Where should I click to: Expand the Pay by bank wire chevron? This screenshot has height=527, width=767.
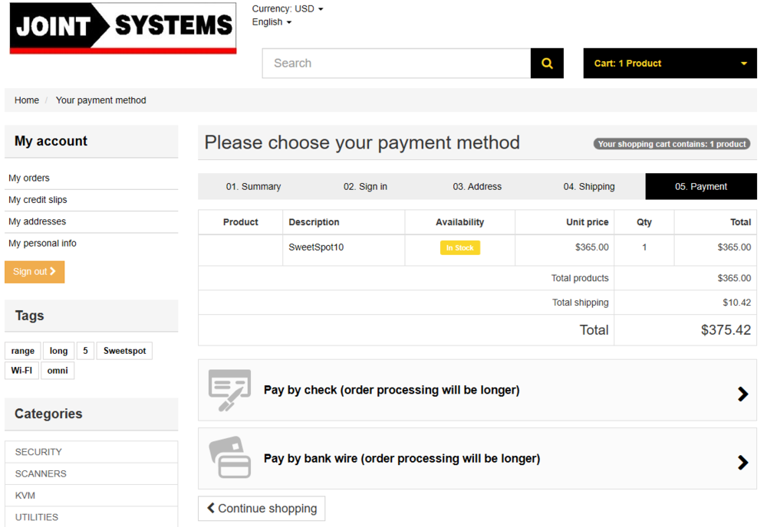click(x=742, y=462)
